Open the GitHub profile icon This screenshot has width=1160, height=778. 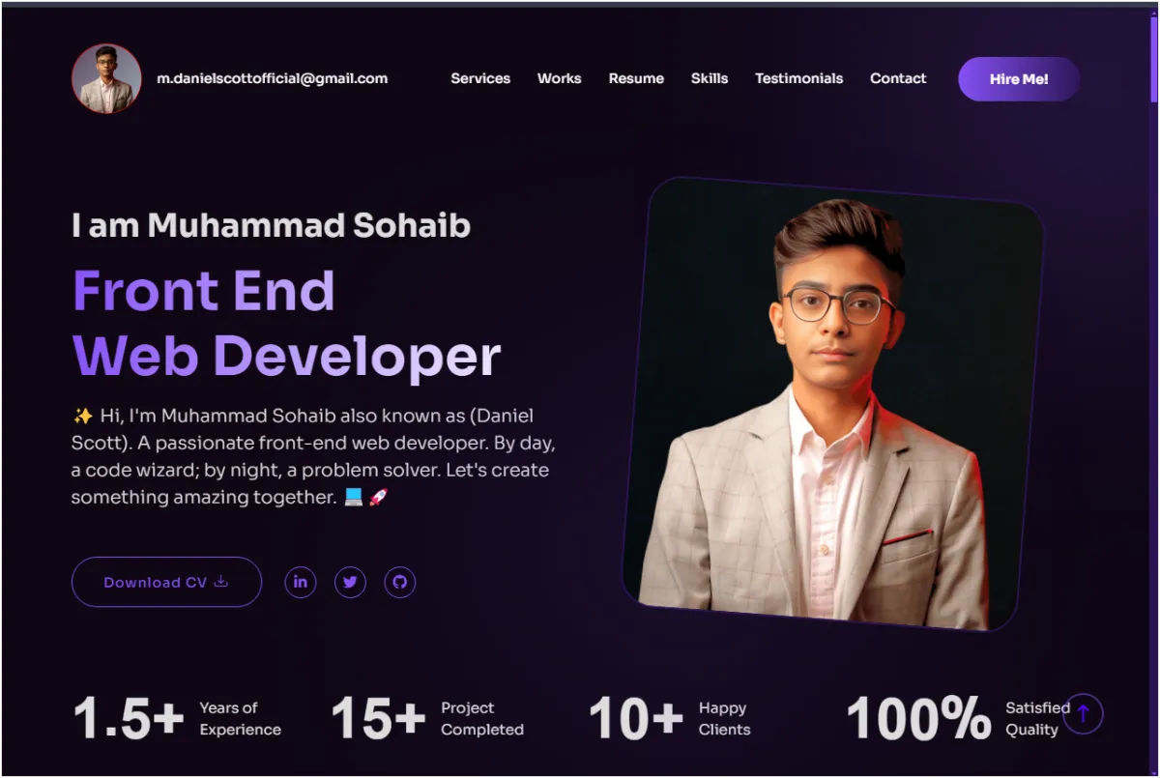tap(400, 582)
